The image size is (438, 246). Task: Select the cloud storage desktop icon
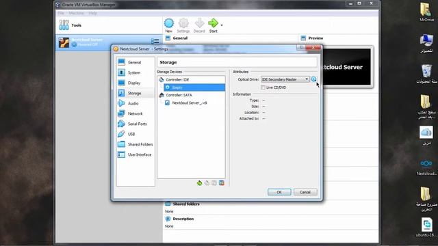coord(426,135)
